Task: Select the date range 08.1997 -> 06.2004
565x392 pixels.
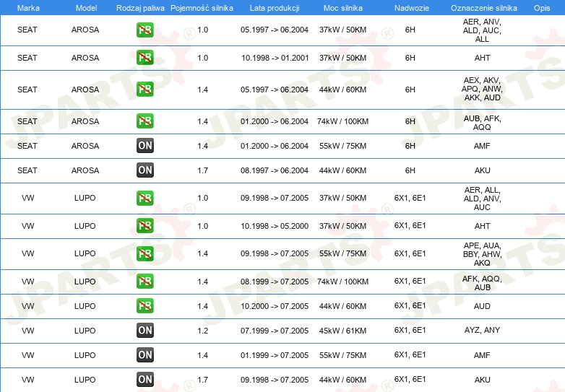Action: (x=275, y=170)
